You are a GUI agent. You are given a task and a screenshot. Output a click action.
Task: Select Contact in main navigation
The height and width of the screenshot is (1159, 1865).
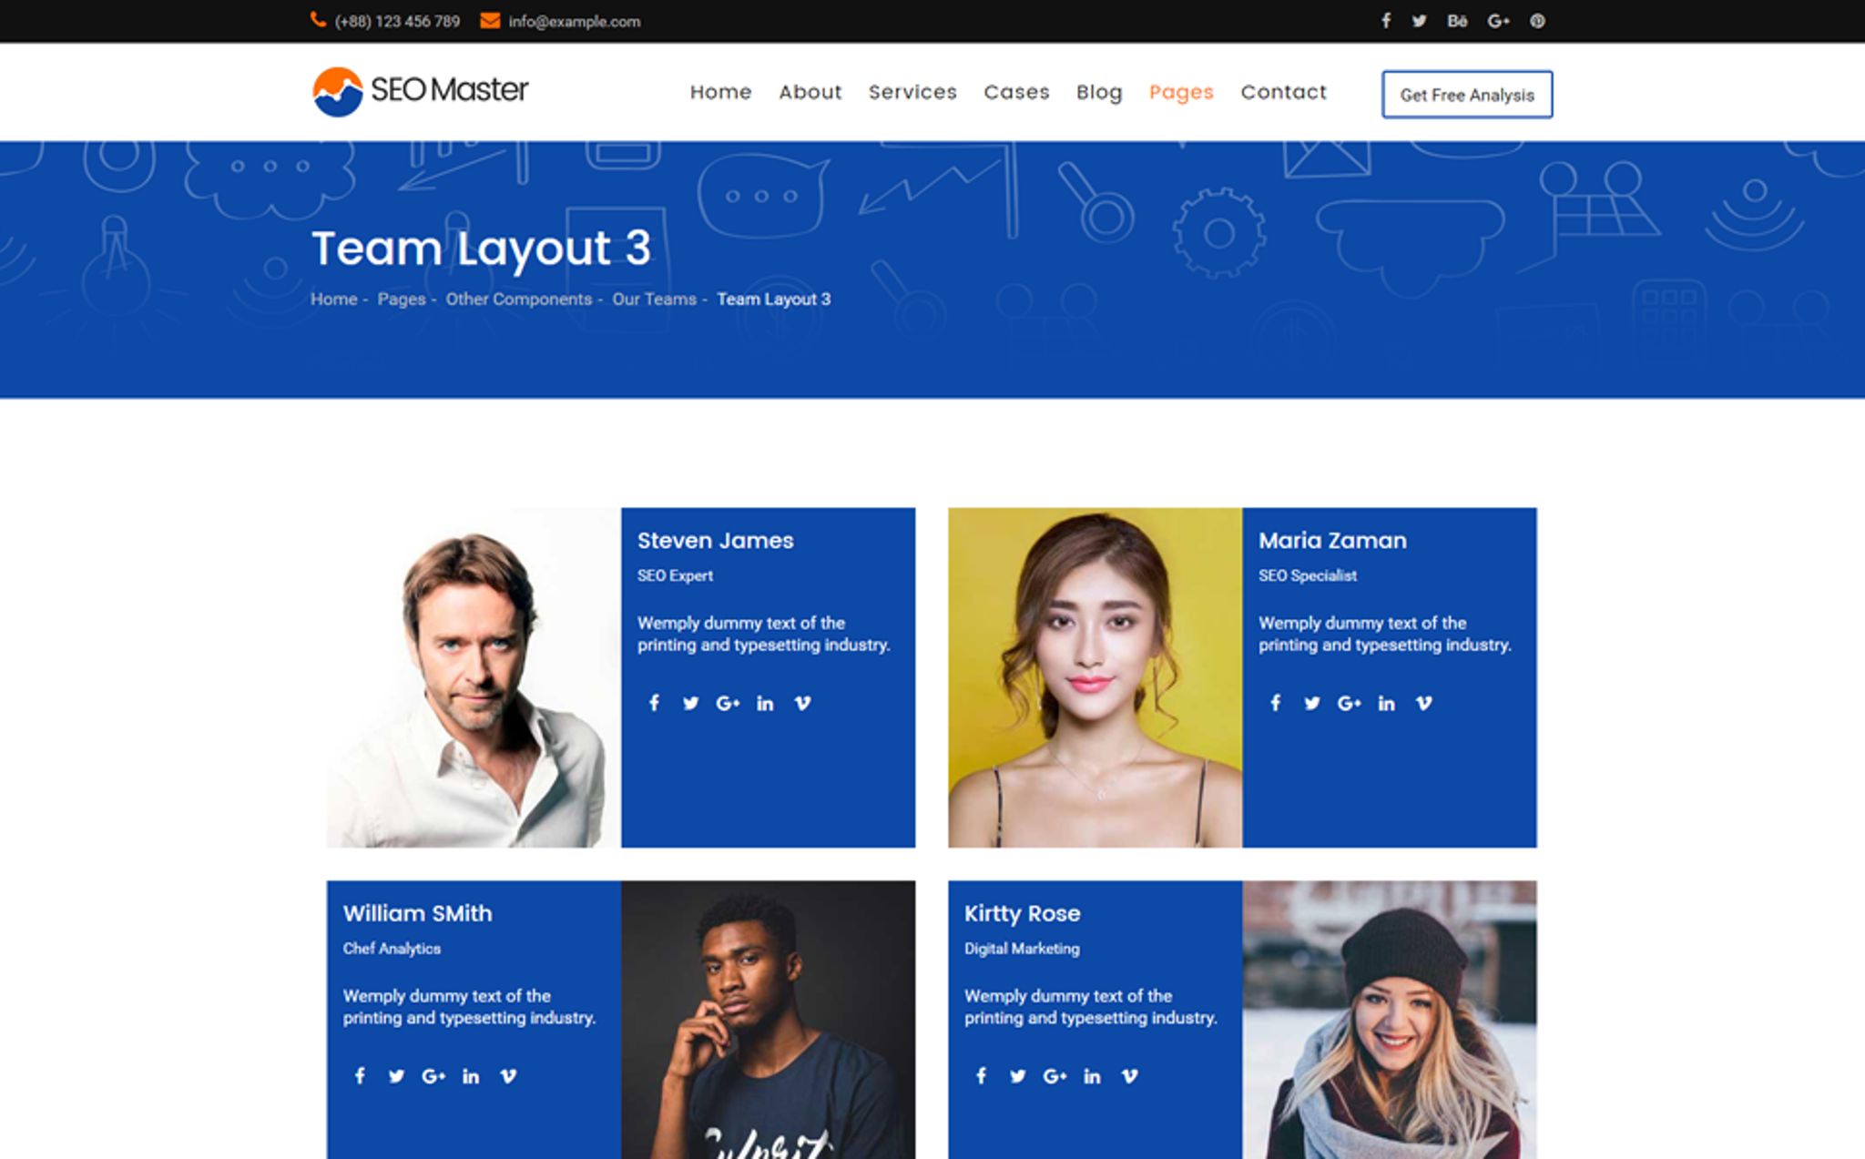pos(1283,92)
